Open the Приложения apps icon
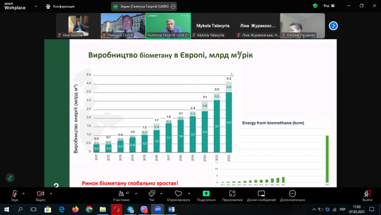 tap(232, 194)
